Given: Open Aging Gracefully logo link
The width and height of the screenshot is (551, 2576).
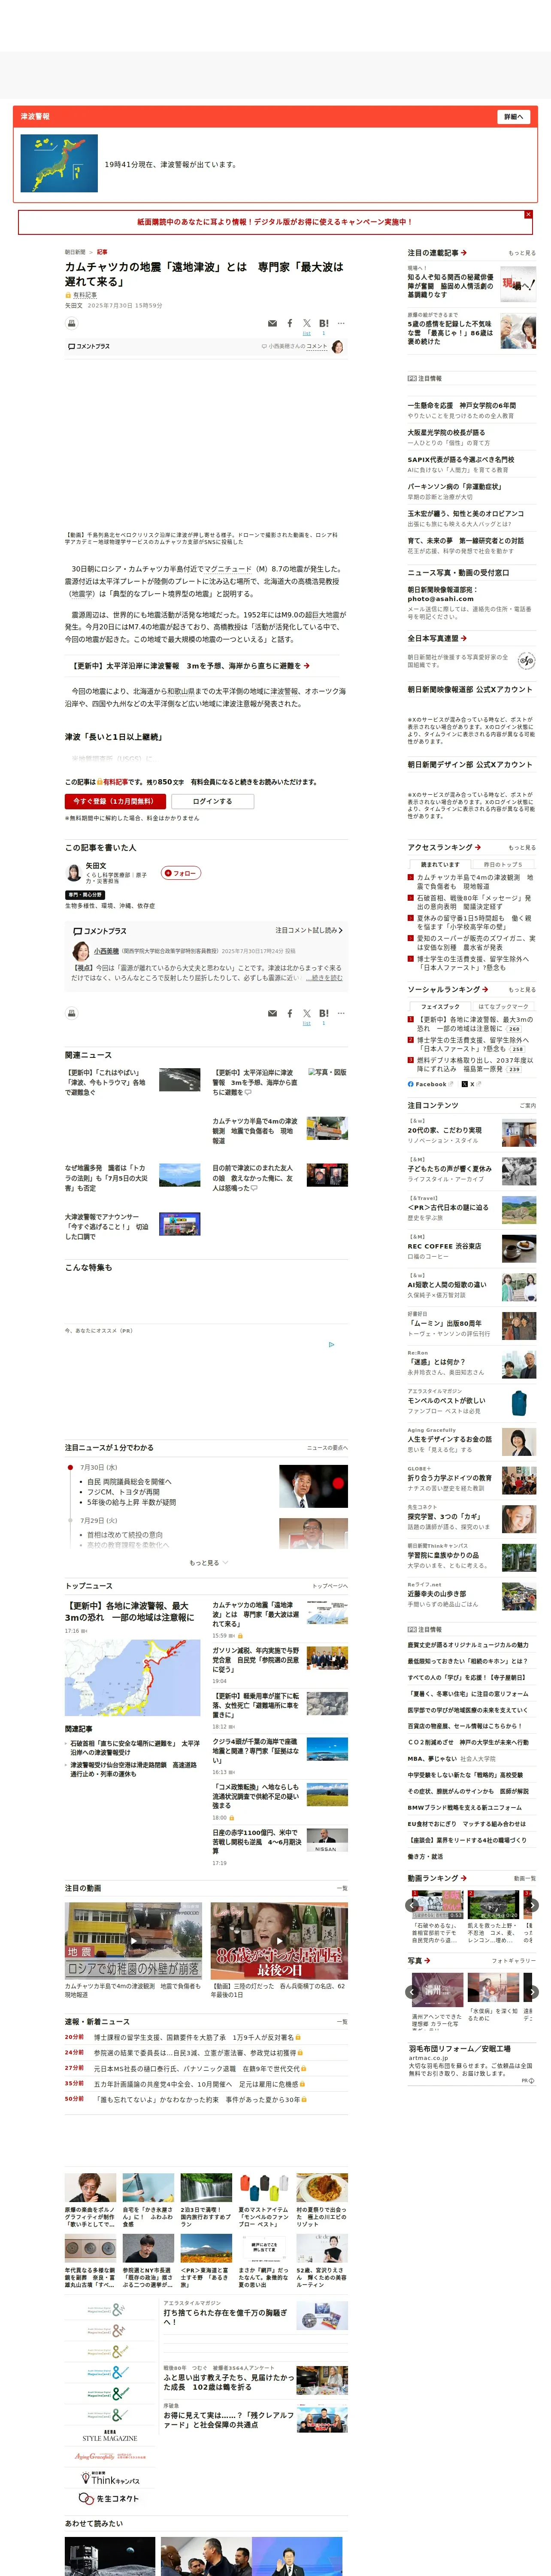Looking at the screenshot, I should click(110, 2456).
